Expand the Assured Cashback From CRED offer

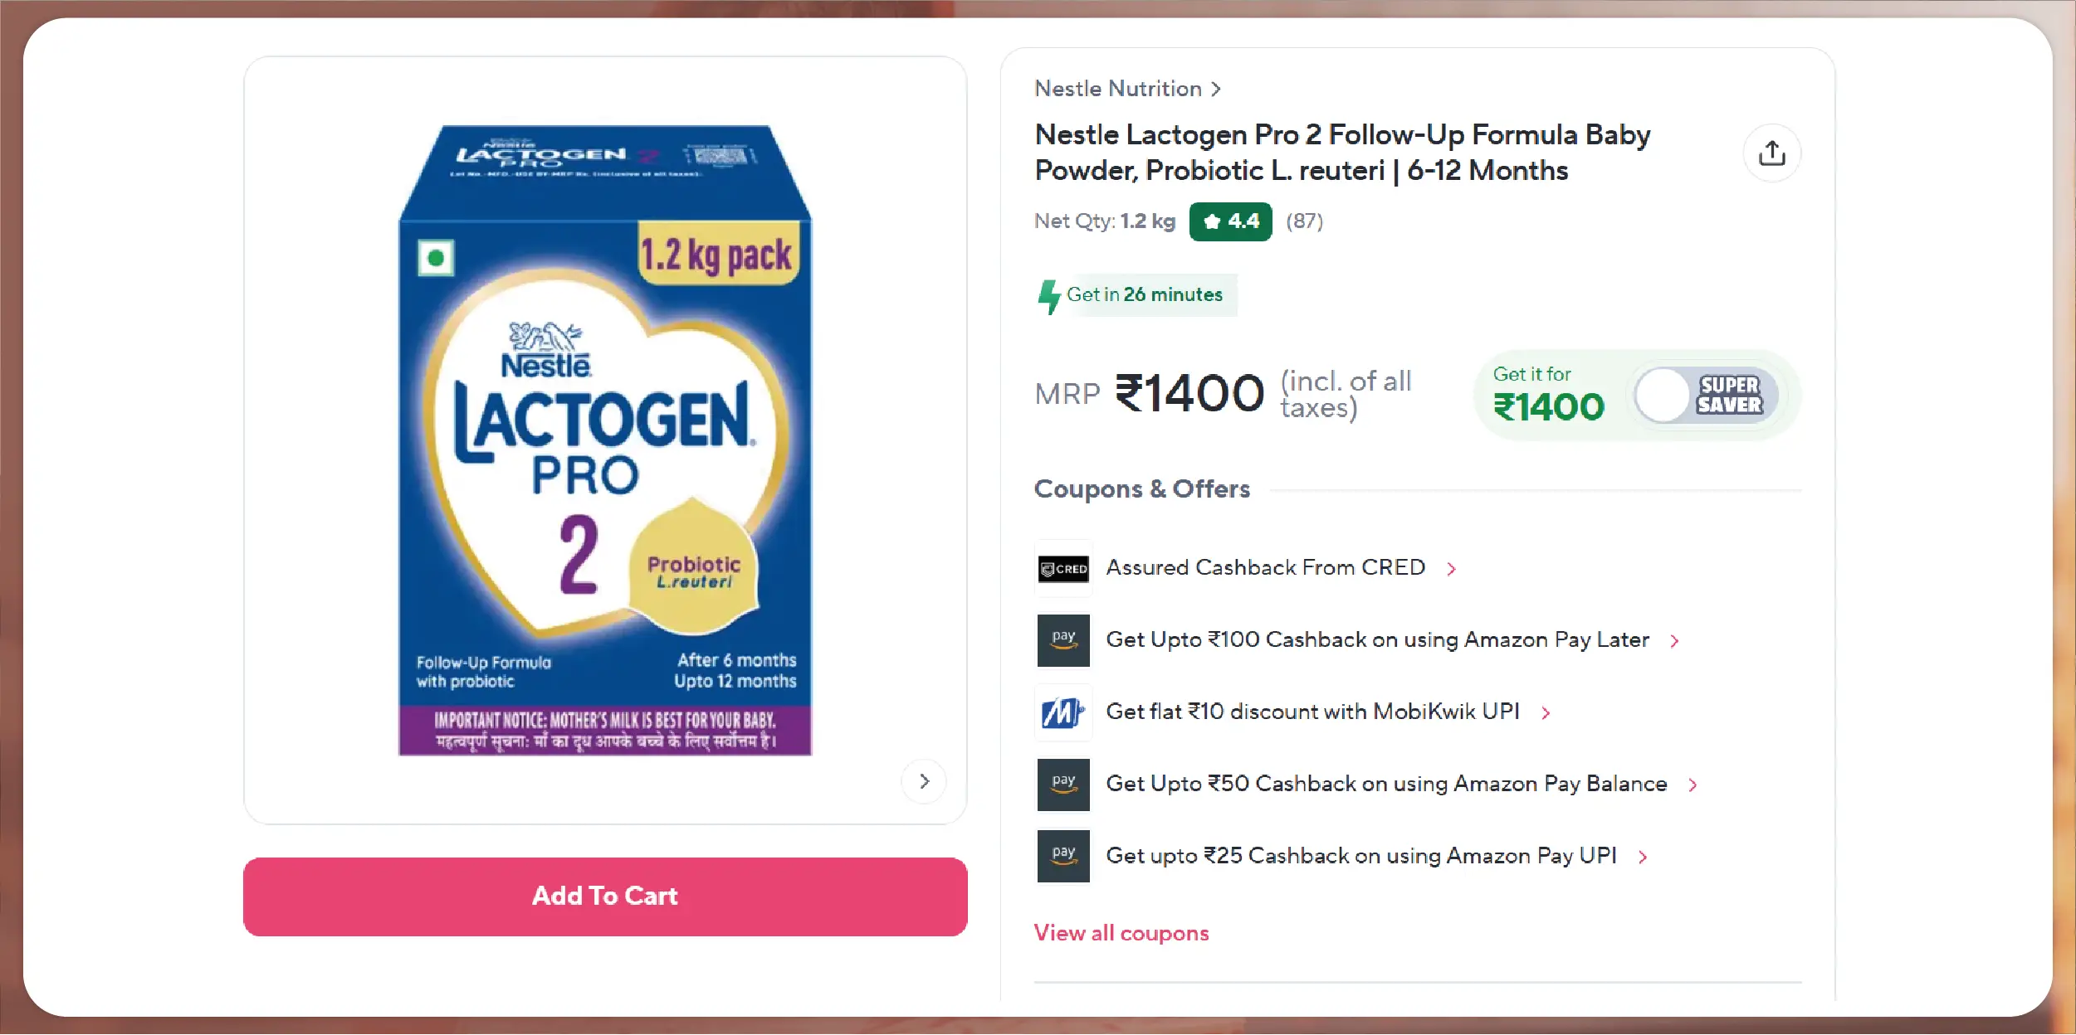[x=1281, y=568]
